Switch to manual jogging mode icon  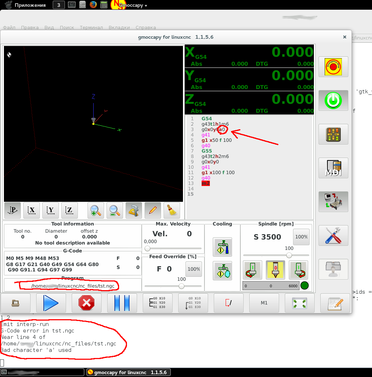pyautogui.click(x=333, y=134)
